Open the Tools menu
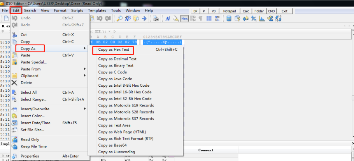This screenshot has height=161, width=354. tap(116, 10)
